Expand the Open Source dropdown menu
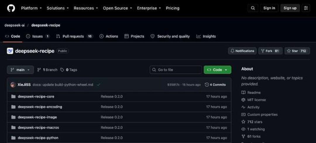316x143 pixels. click(118, 8)
